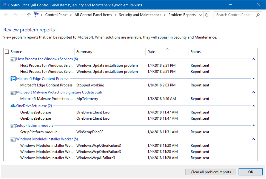Sort reports by the Date column header

[x=151, y=52]
